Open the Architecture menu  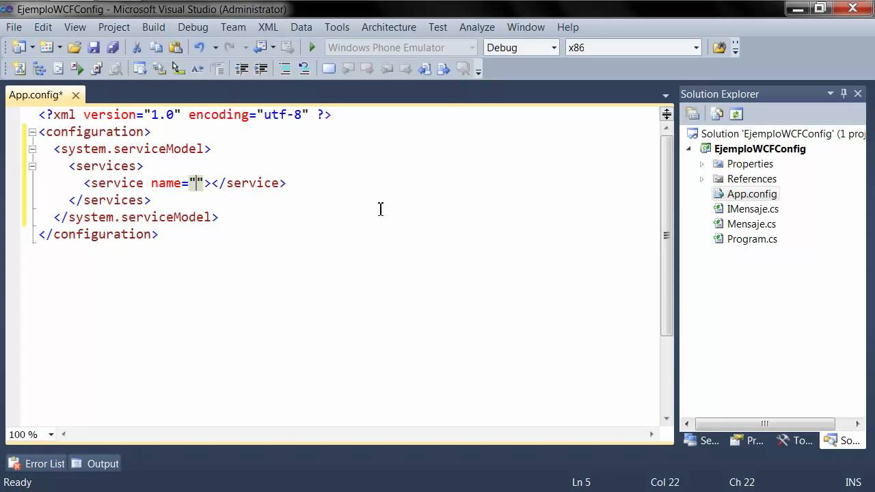[x=389, y=27]
